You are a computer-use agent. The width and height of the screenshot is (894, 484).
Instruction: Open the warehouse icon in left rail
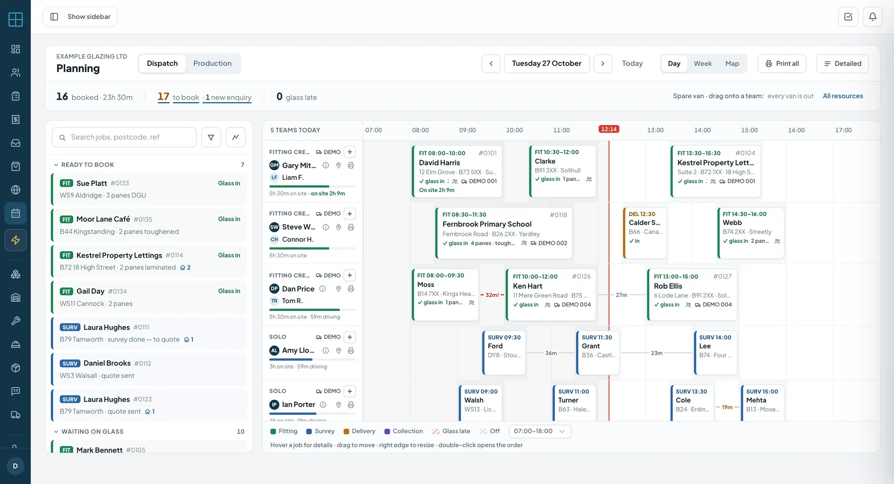click(x=16, y=298)
